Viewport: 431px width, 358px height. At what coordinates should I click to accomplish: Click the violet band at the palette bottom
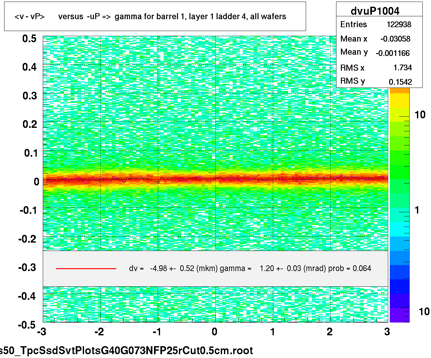coord(399,315)
